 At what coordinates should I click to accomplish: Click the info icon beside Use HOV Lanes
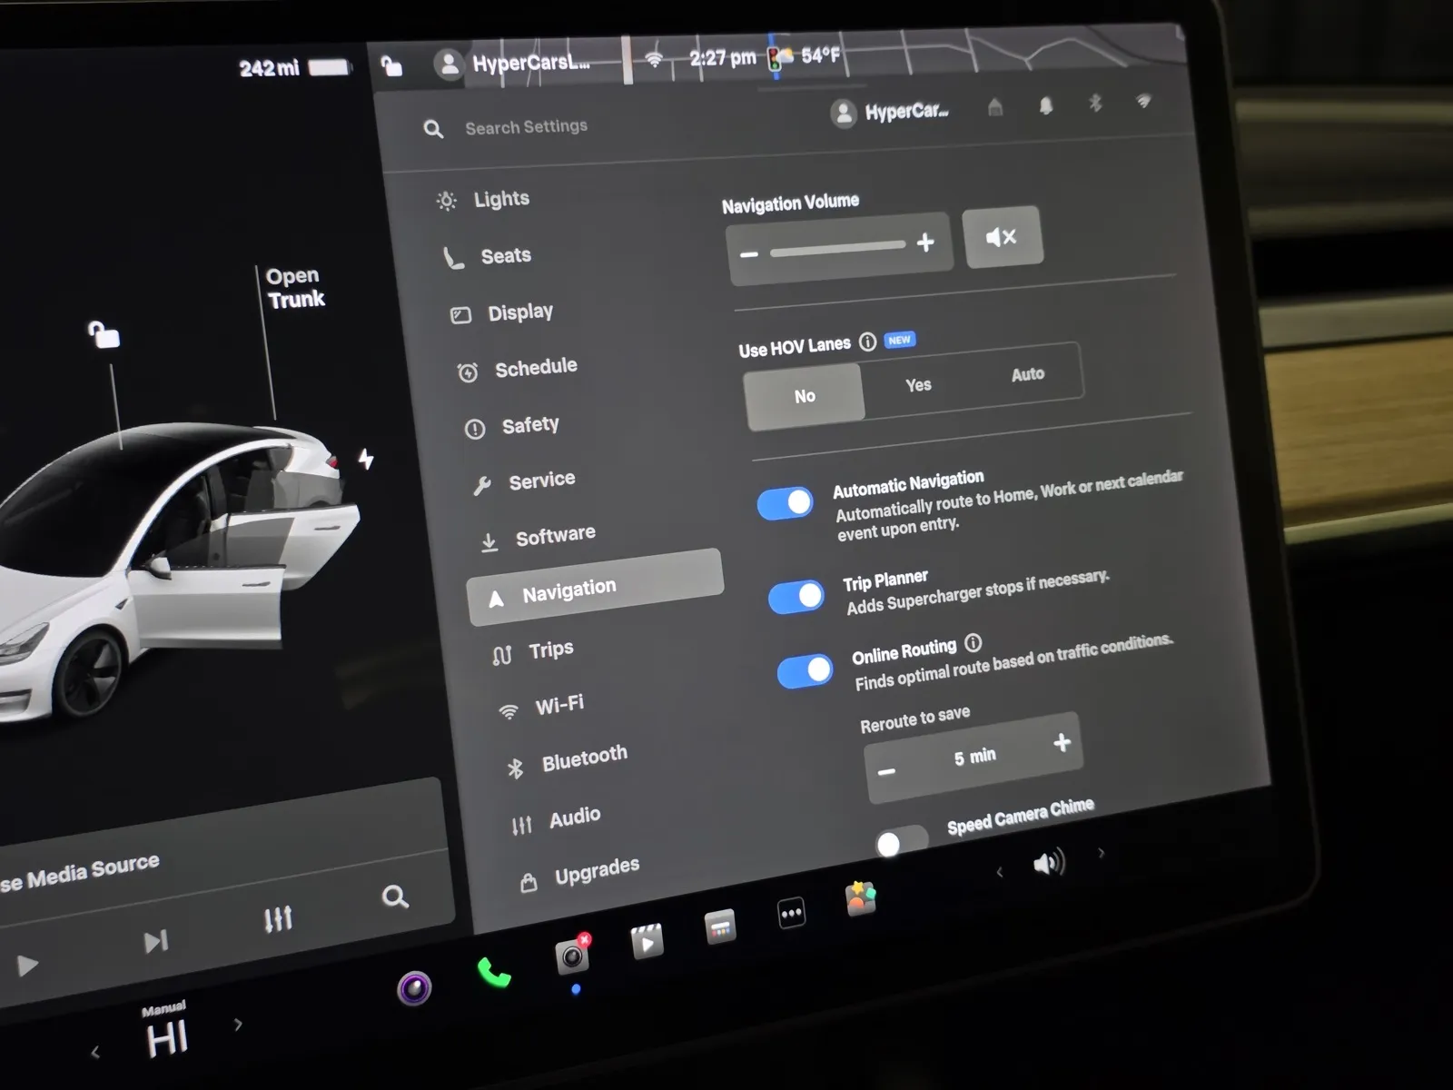(868, 342)
